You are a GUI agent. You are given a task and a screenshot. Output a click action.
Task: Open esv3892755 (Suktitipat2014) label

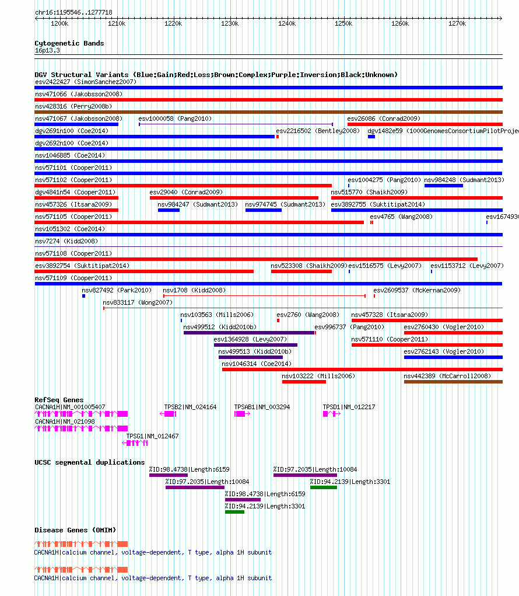378,204
